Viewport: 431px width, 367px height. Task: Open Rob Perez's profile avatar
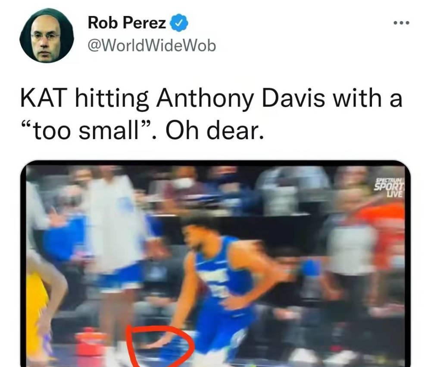pyautogui.click(x=47, y=35)
